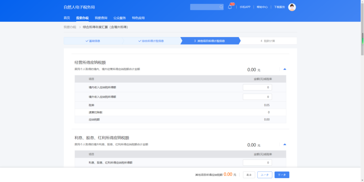Collapse the 经营所得应纳税额 section arrow

coord(284,69)
